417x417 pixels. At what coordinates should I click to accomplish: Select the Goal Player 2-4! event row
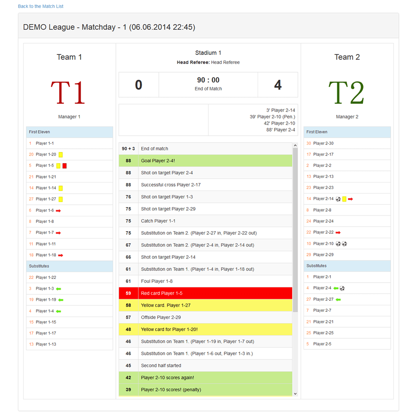[x=206, y=161]
